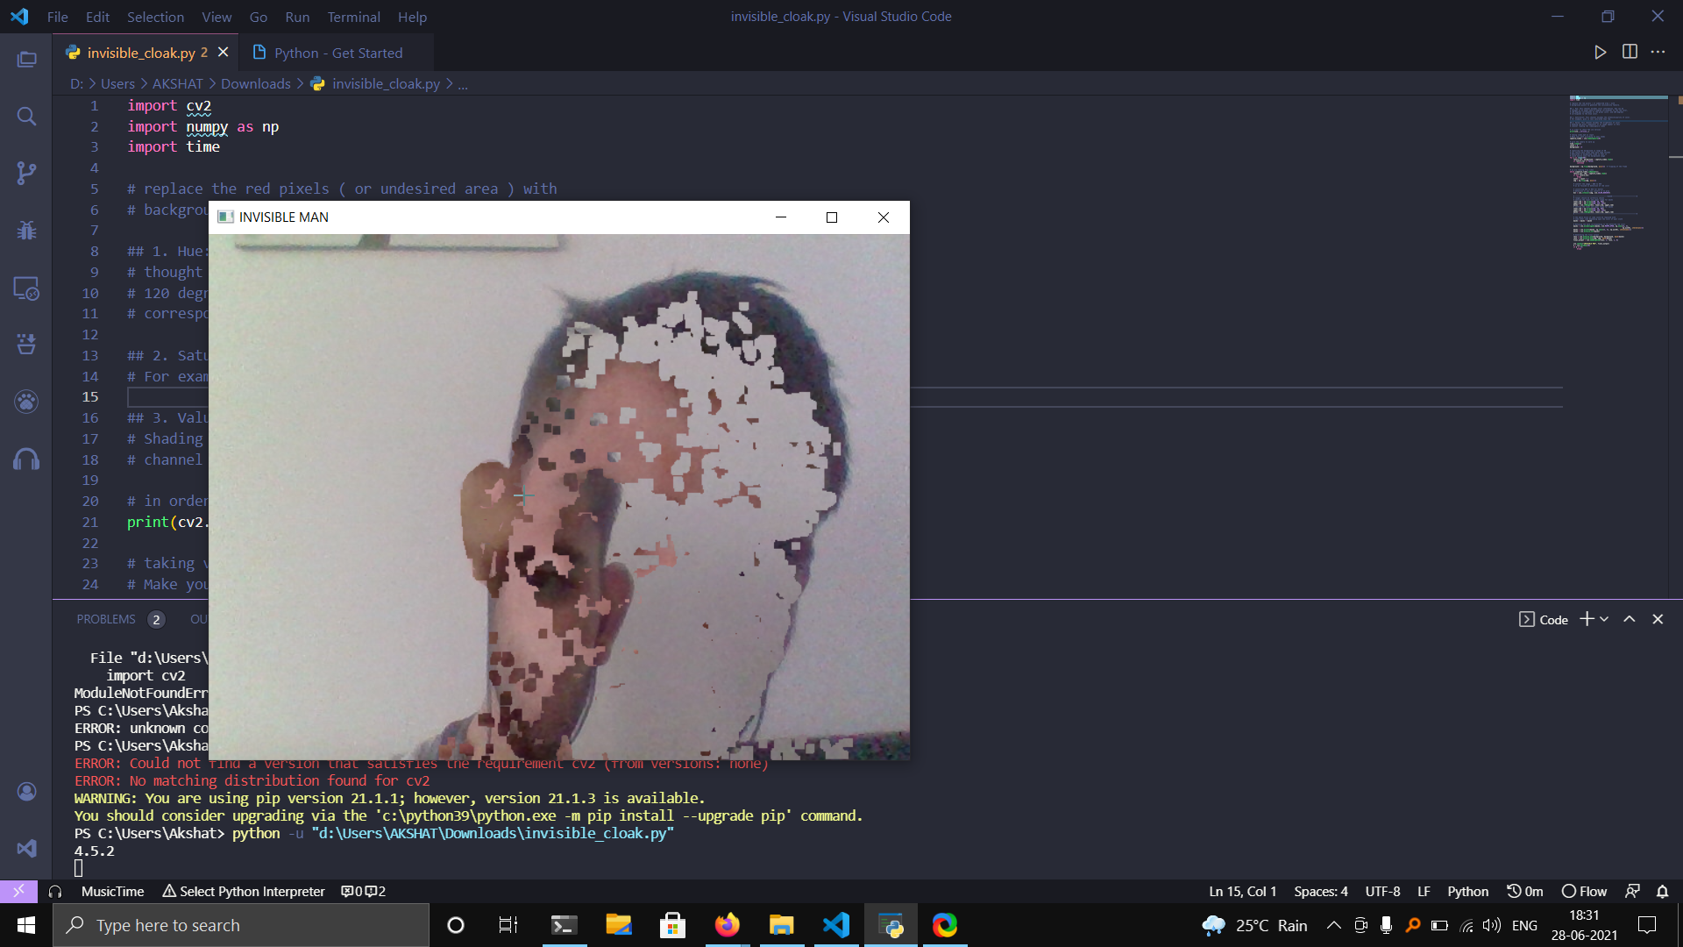Image resolution: width=1683 pixels, height=947 pixels.
Task: Open the Remote Explorer view
Action: click(26, 288)
